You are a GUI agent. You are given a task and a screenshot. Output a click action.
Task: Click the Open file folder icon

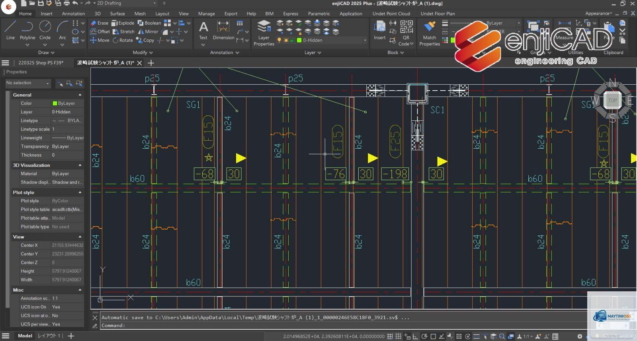(x=32, y=3)
